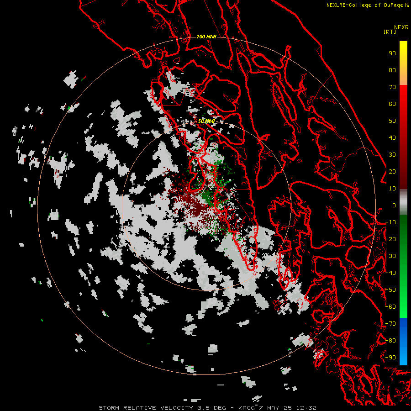Click the -10 tick on the velocity scale
Viewport: 411px width, 411px height.
click(x=390, y=222)
